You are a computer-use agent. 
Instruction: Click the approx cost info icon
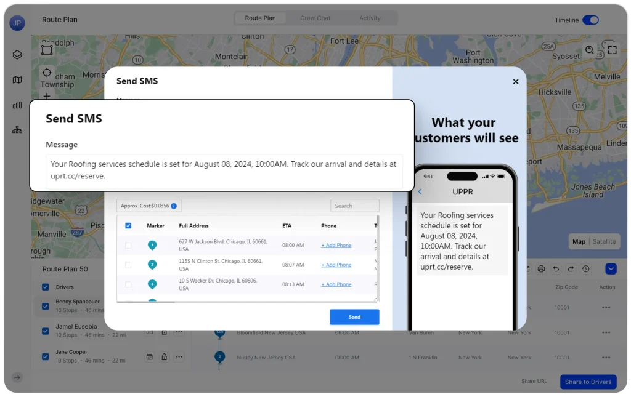click(x=173, y=206)
